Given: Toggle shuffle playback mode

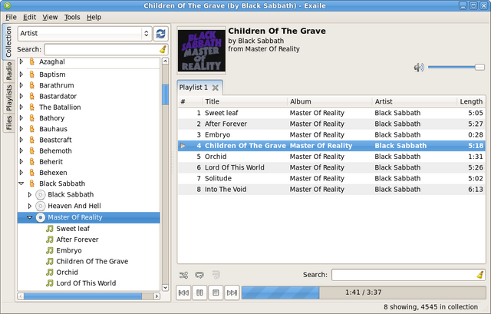Looking at the screenshot, I should pyautogui.click(x=183, y=275).
